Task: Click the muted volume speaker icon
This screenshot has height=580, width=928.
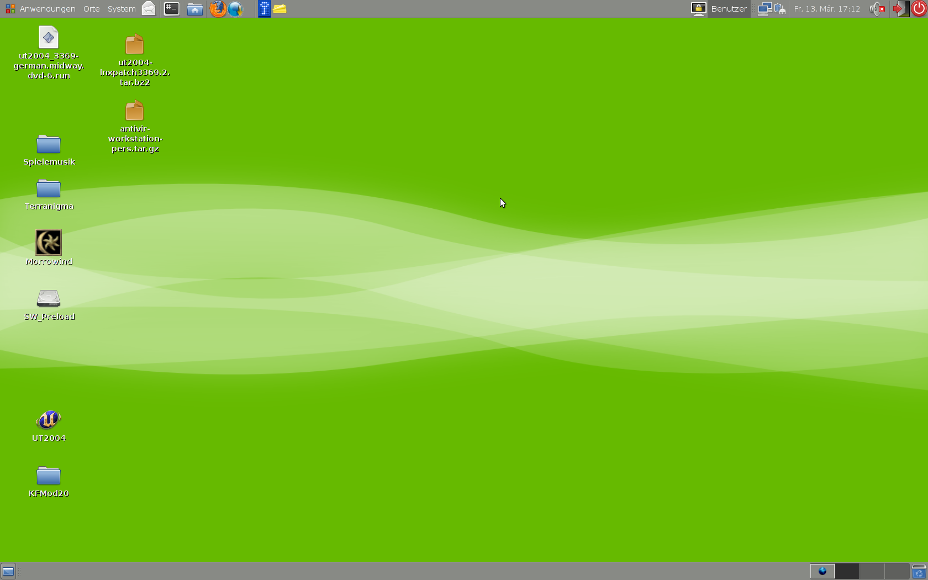Action: [x=877, y=9]
